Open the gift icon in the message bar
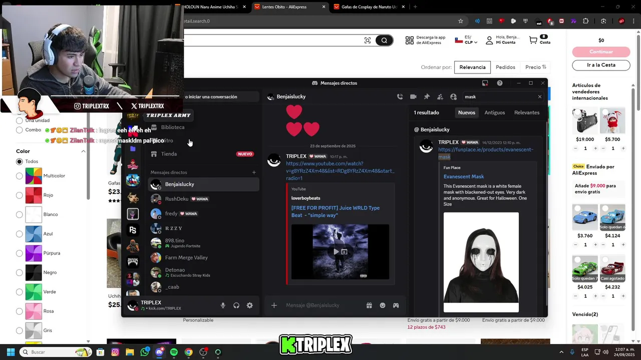 click(x=369, y=305)
